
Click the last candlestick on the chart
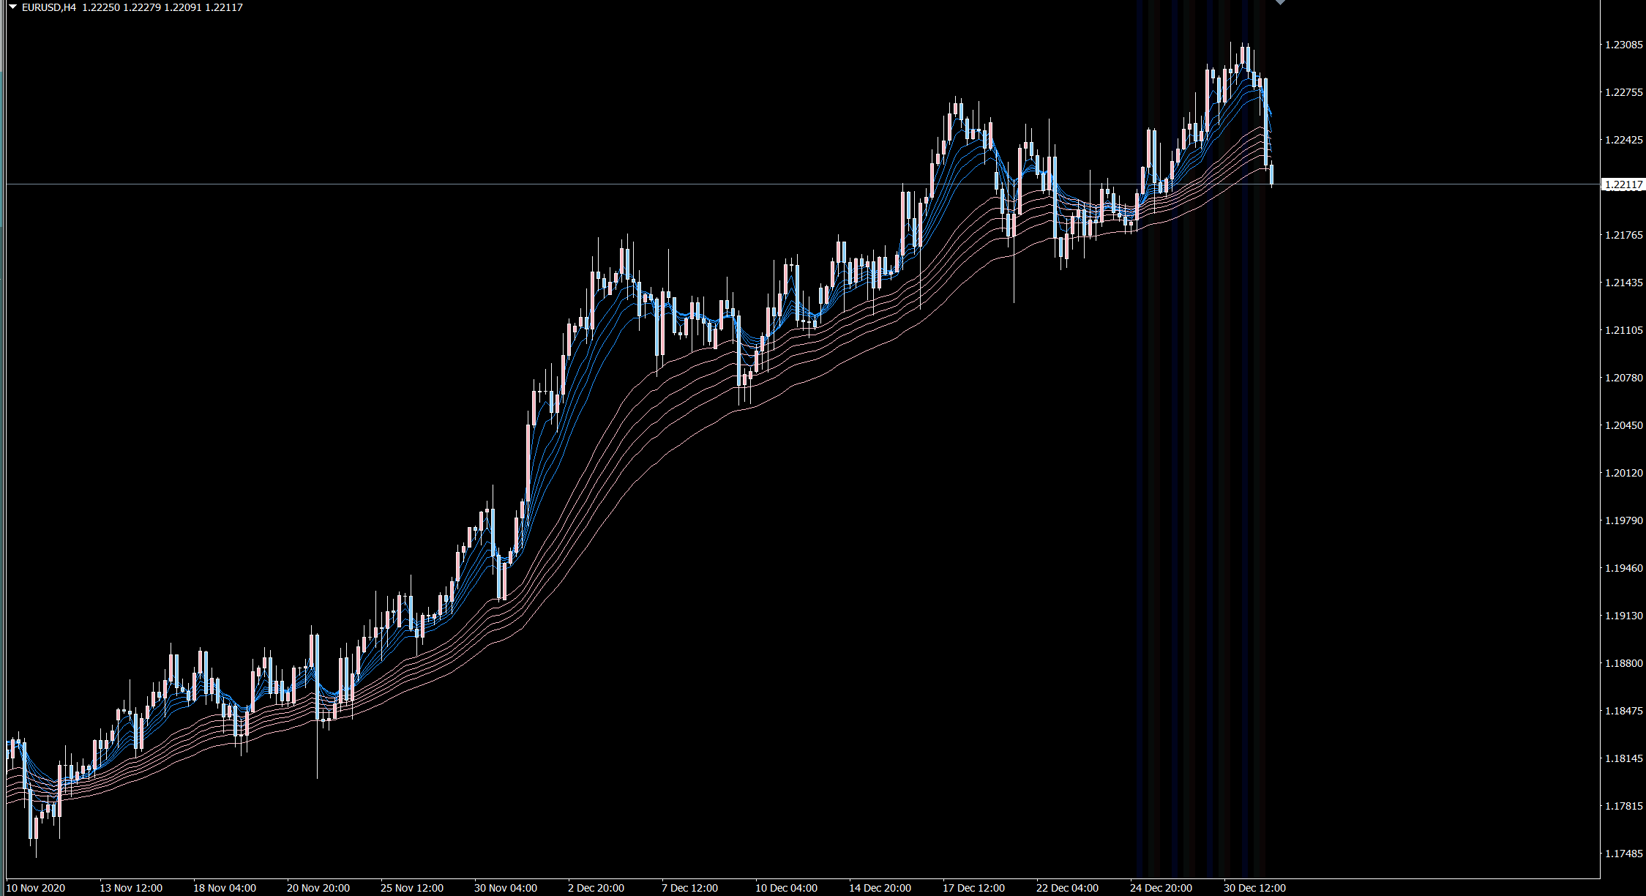pos(1272,174)
